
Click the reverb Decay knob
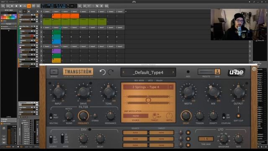point(186,116)
